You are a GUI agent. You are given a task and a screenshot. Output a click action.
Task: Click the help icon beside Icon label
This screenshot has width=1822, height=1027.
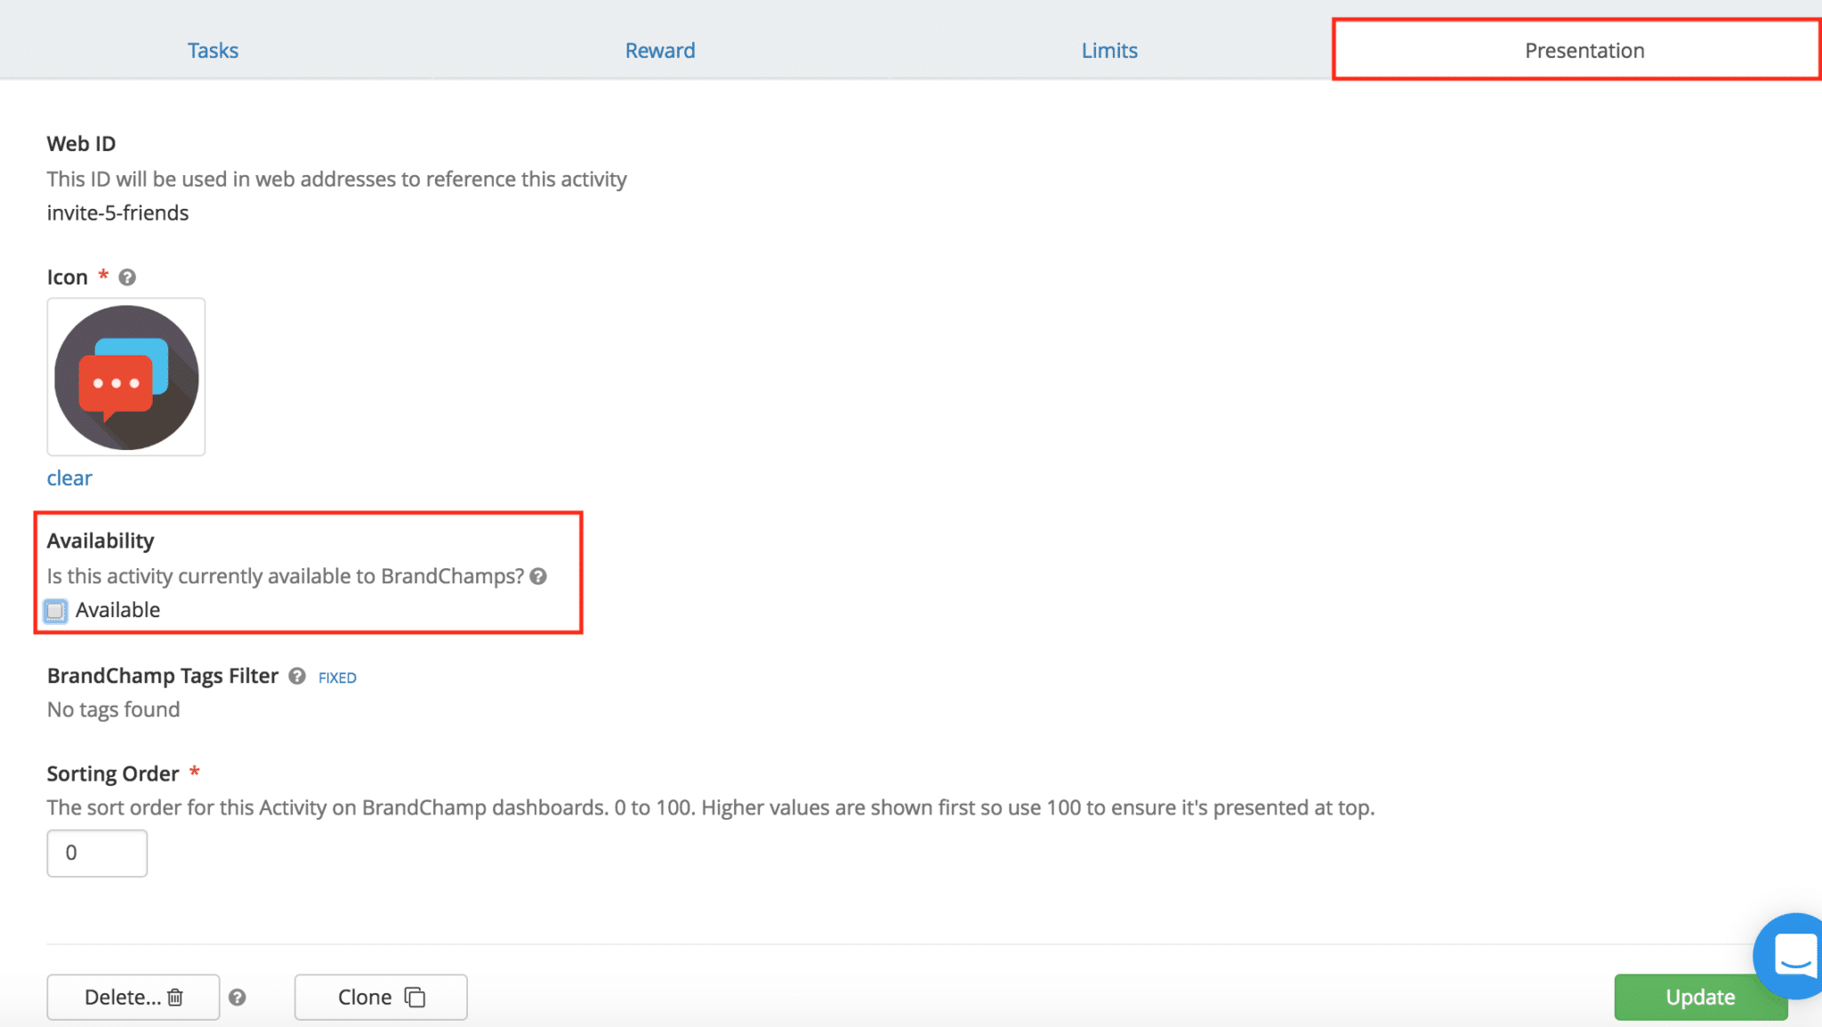(x=127, y=277)
